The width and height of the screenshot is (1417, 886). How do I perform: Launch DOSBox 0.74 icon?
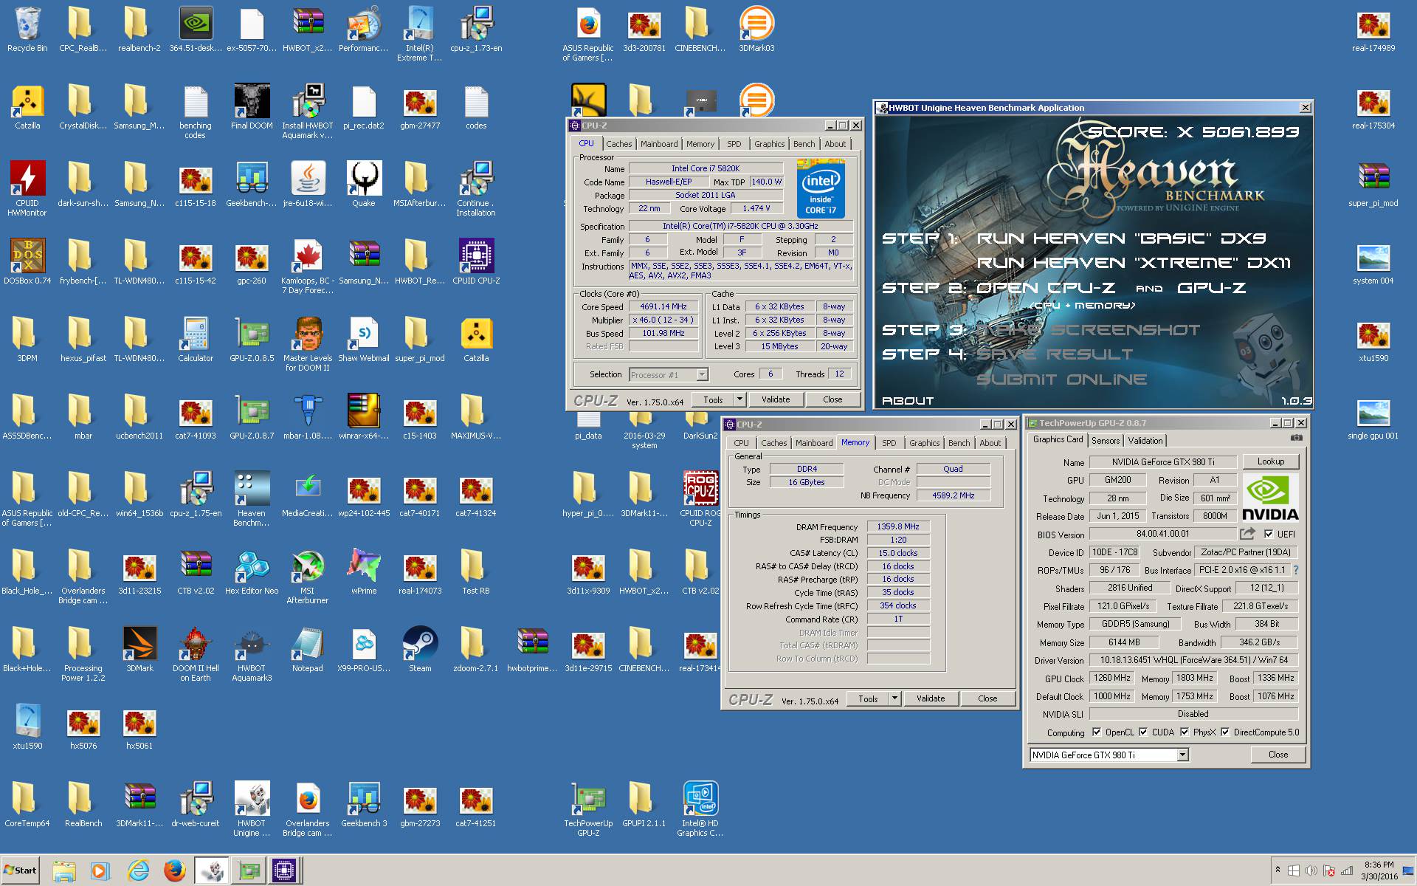coord(27,262)
